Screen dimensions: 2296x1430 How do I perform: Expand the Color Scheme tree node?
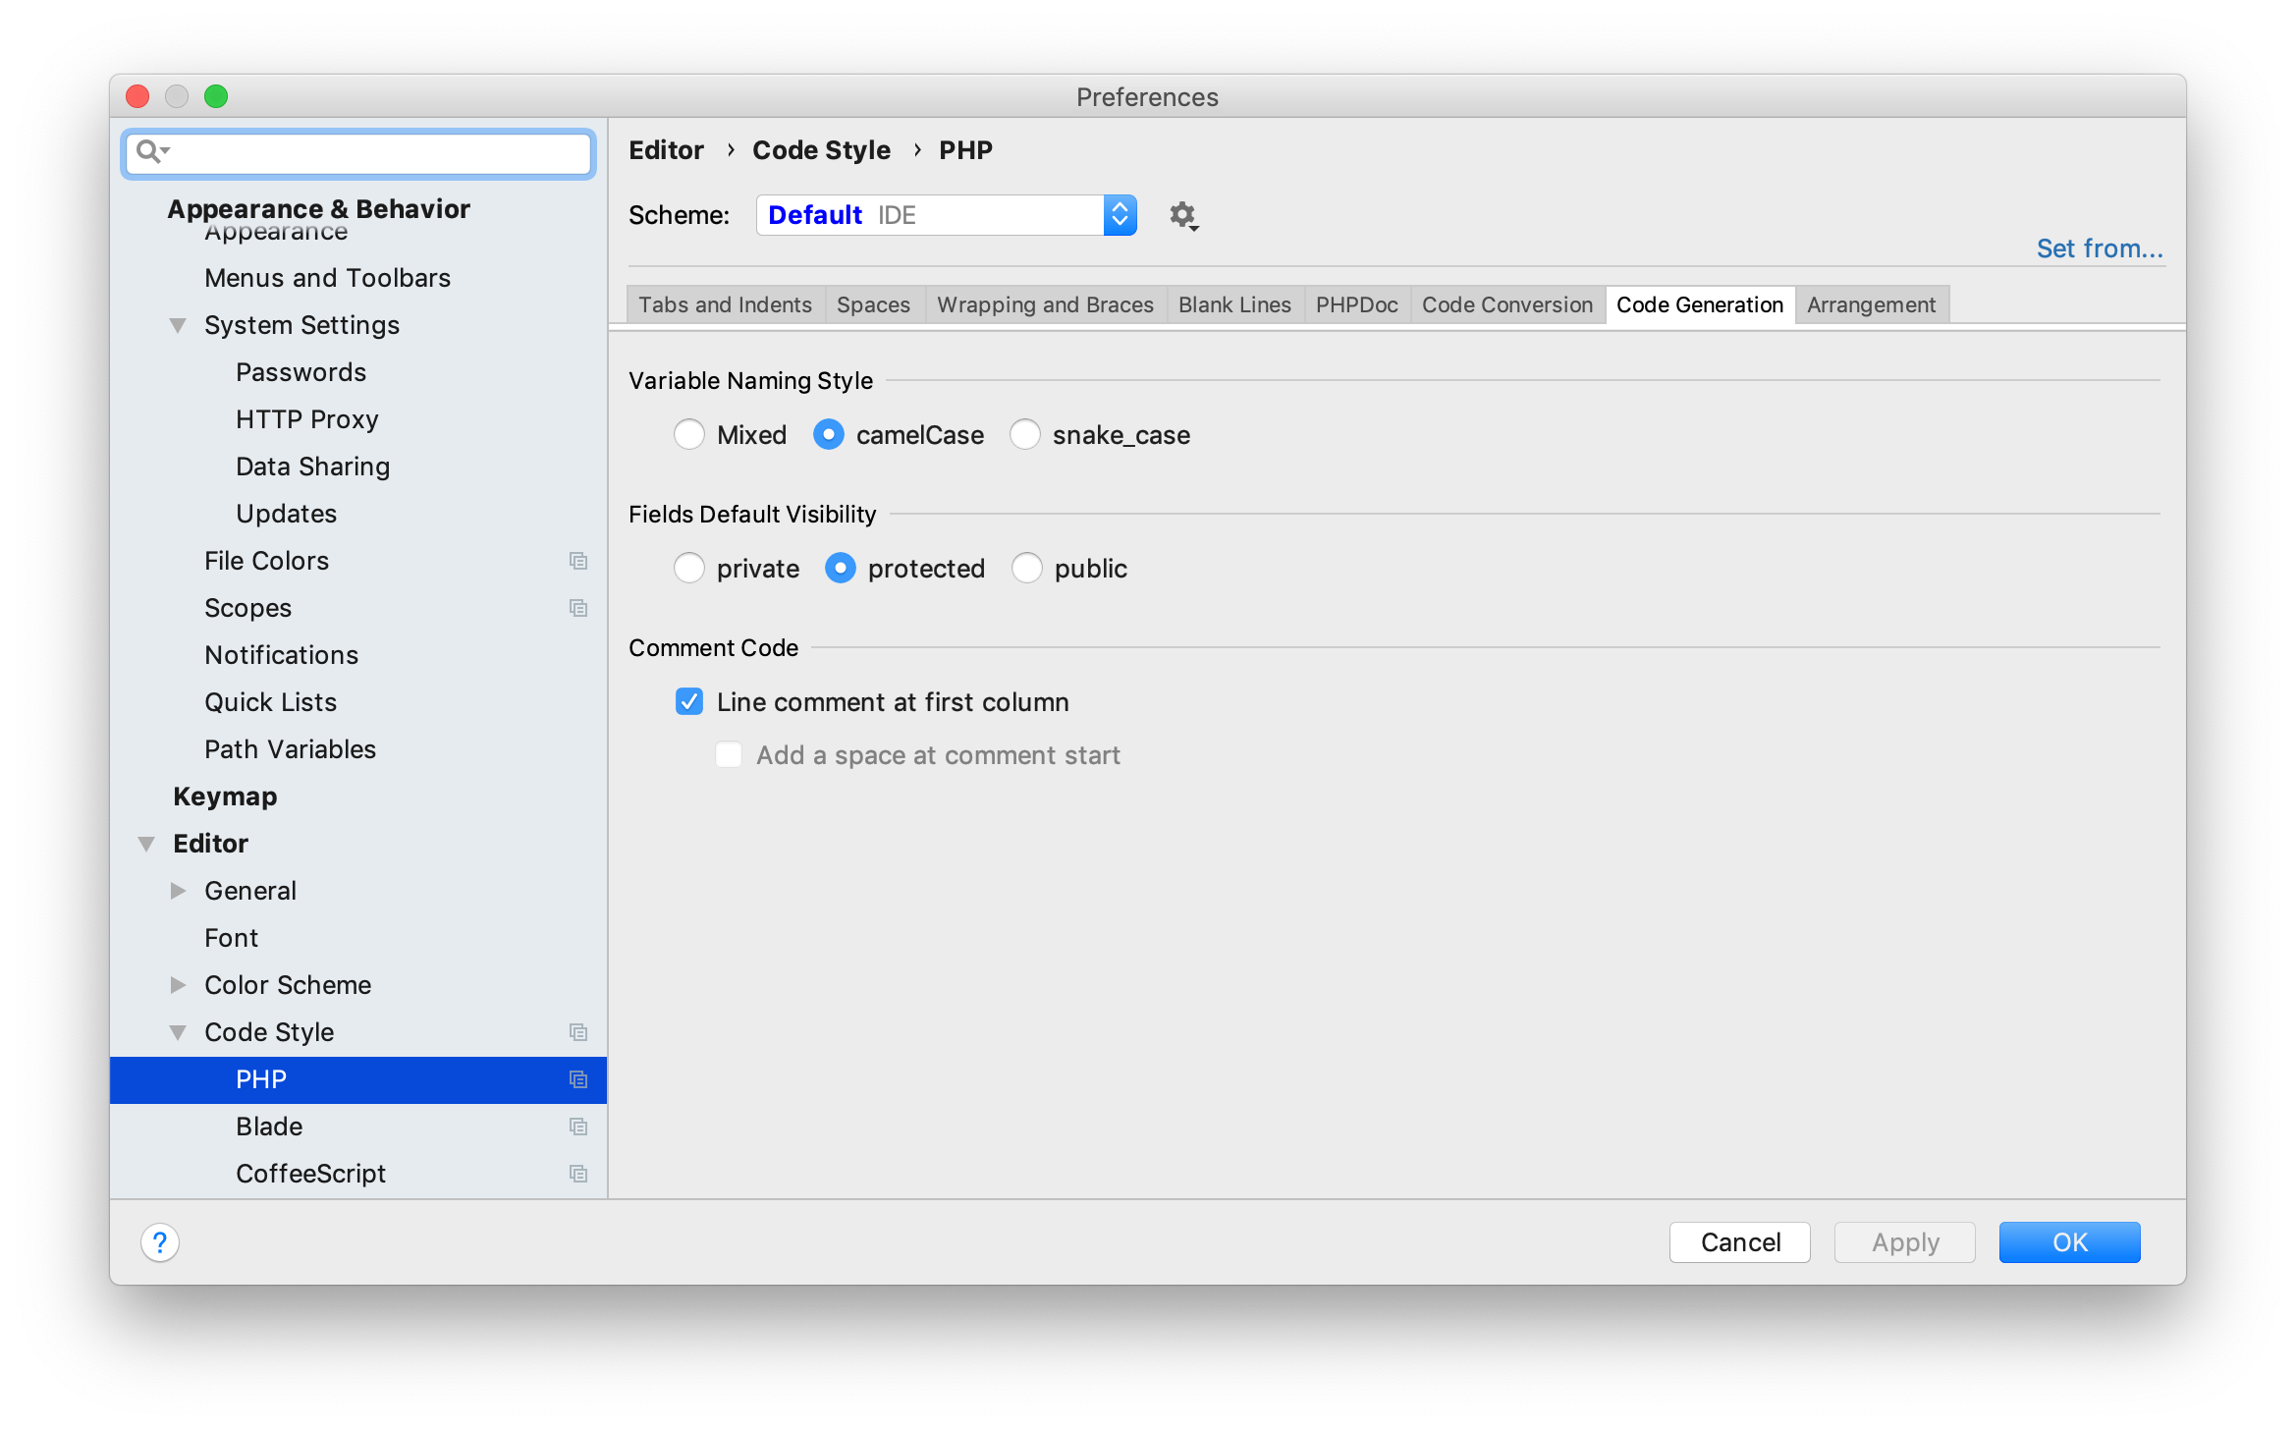pos(178,985)
